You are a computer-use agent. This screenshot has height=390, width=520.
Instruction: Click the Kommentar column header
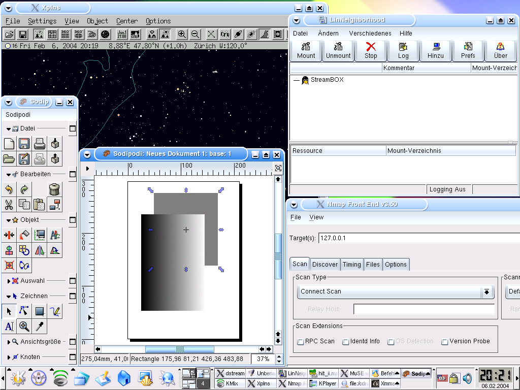point(427,68)
